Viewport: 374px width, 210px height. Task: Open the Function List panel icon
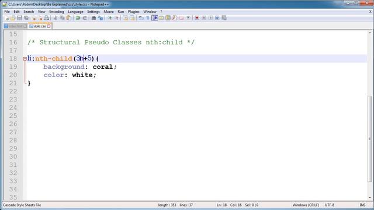pos(175,18)
